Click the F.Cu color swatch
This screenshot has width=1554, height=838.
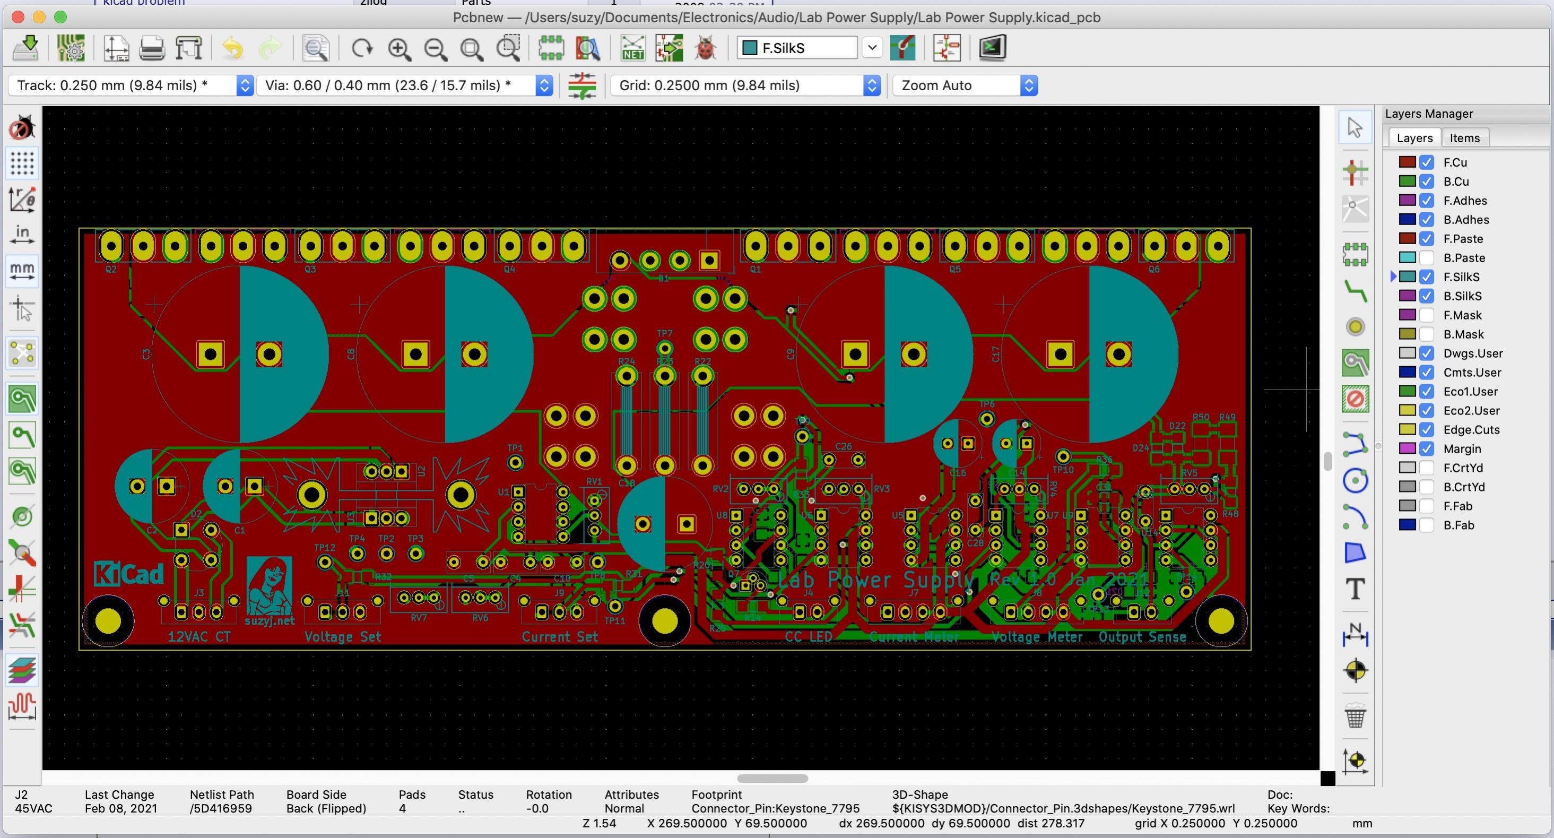(x=1408, y=162)
